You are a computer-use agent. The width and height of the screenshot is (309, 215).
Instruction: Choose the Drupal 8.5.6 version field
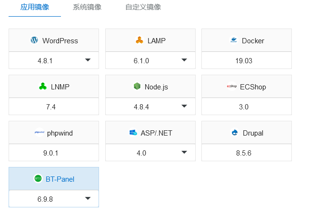click(x=246, y=153)
